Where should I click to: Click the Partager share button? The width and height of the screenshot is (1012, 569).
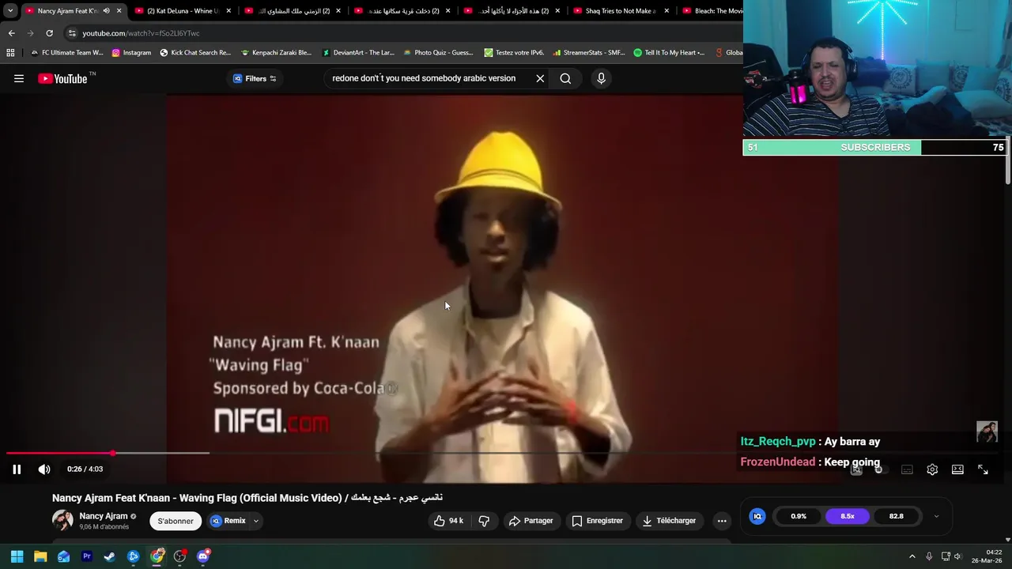click(531, 521)
